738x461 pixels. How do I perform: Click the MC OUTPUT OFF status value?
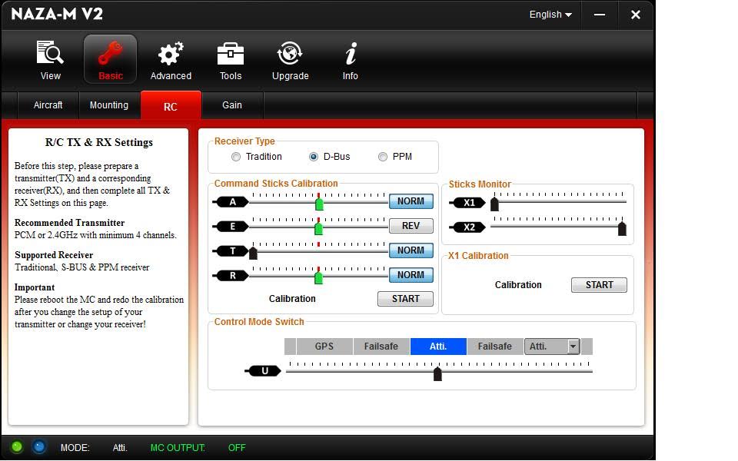click(x=237, y=447)
